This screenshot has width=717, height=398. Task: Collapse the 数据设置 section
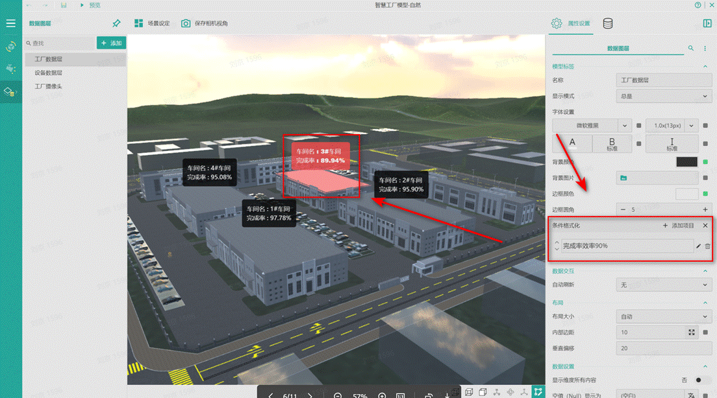[x=705, y=366]
